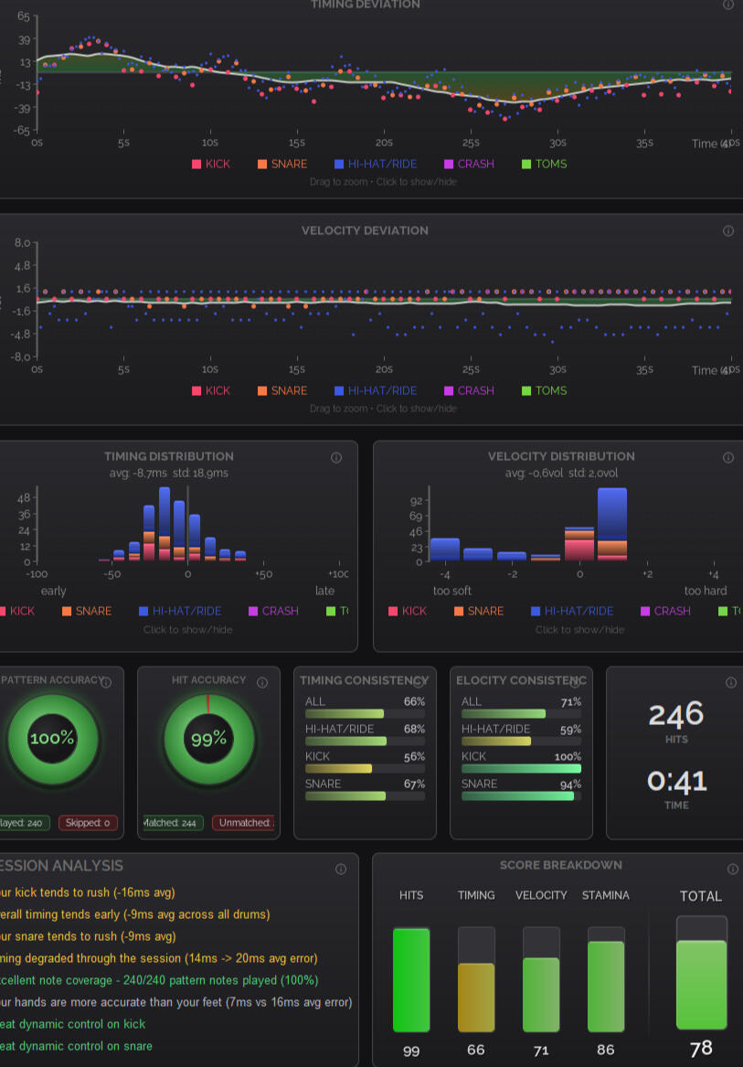This screenshot has height=1067, width=743.
Task: Click info icon in Velocity Distribution panel
Action: point(728,457)
